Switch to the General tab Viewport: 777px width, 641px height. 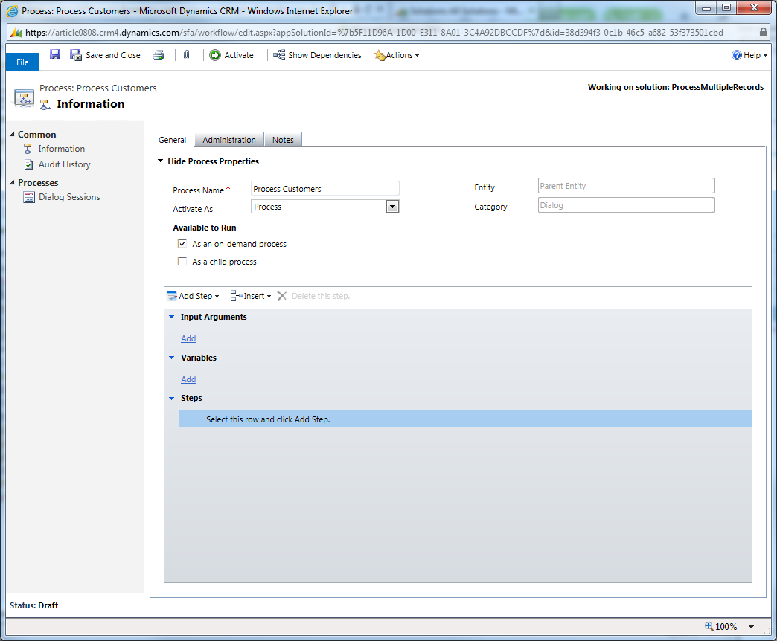[172, 140]
